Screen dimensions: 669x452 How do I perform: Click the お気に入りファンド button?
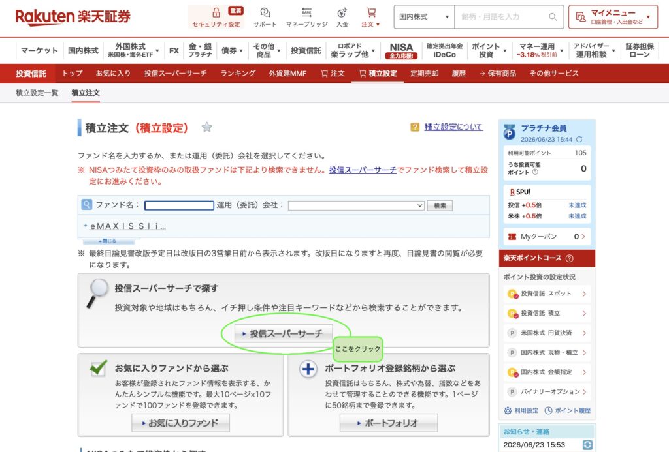(x=180, y=423)
